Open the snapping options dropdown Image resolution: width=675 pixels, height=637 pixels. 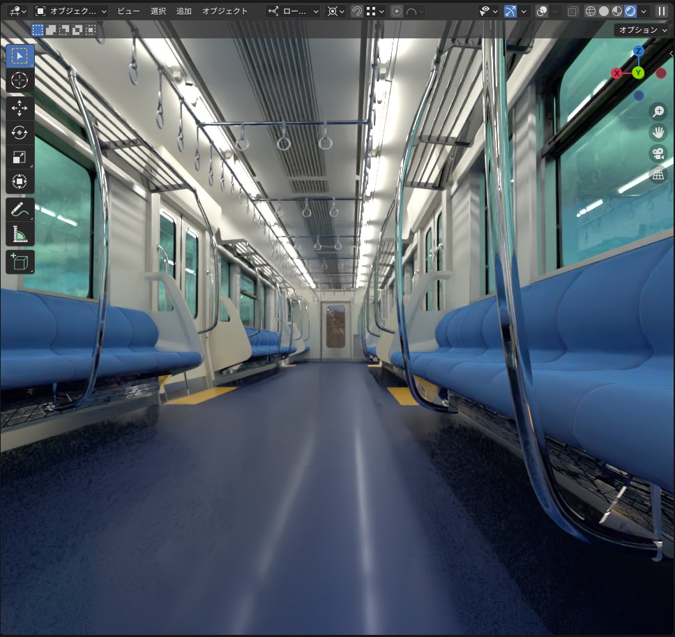tap(374, 11)
